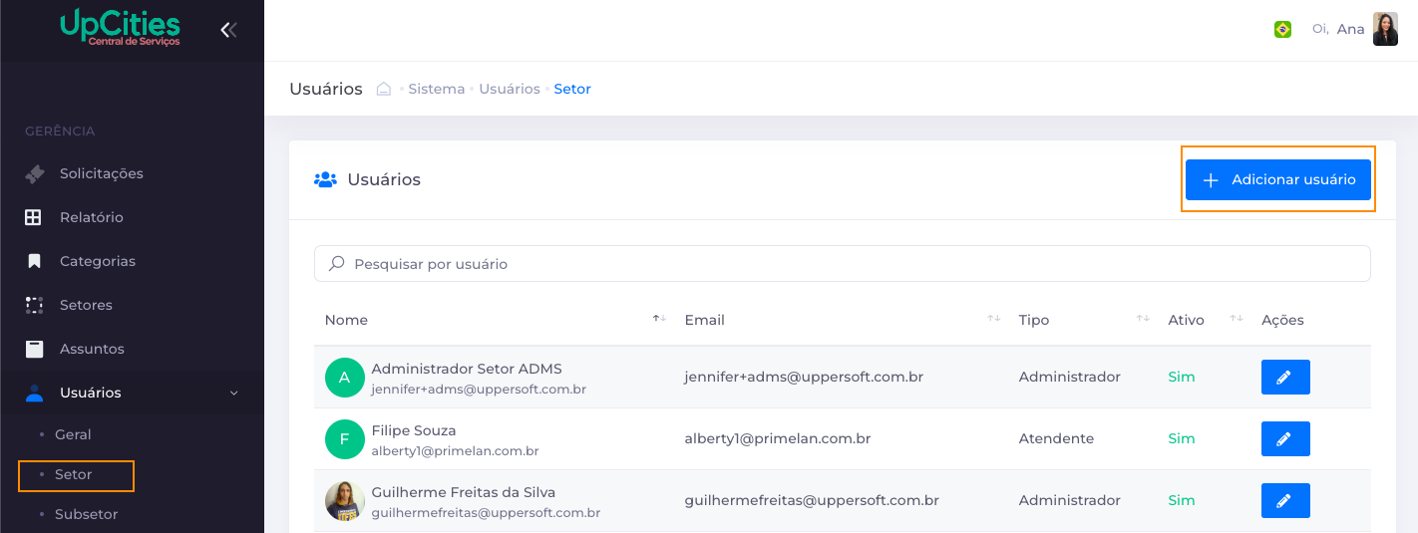
Task: Click Adicionar usuário button
Action: [x=1278, y=180]
